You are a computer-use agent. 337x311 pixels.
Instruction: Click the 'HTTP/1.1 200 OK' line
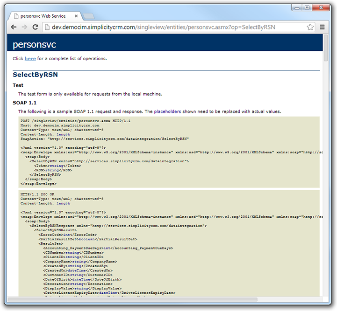tap(37, 194)
